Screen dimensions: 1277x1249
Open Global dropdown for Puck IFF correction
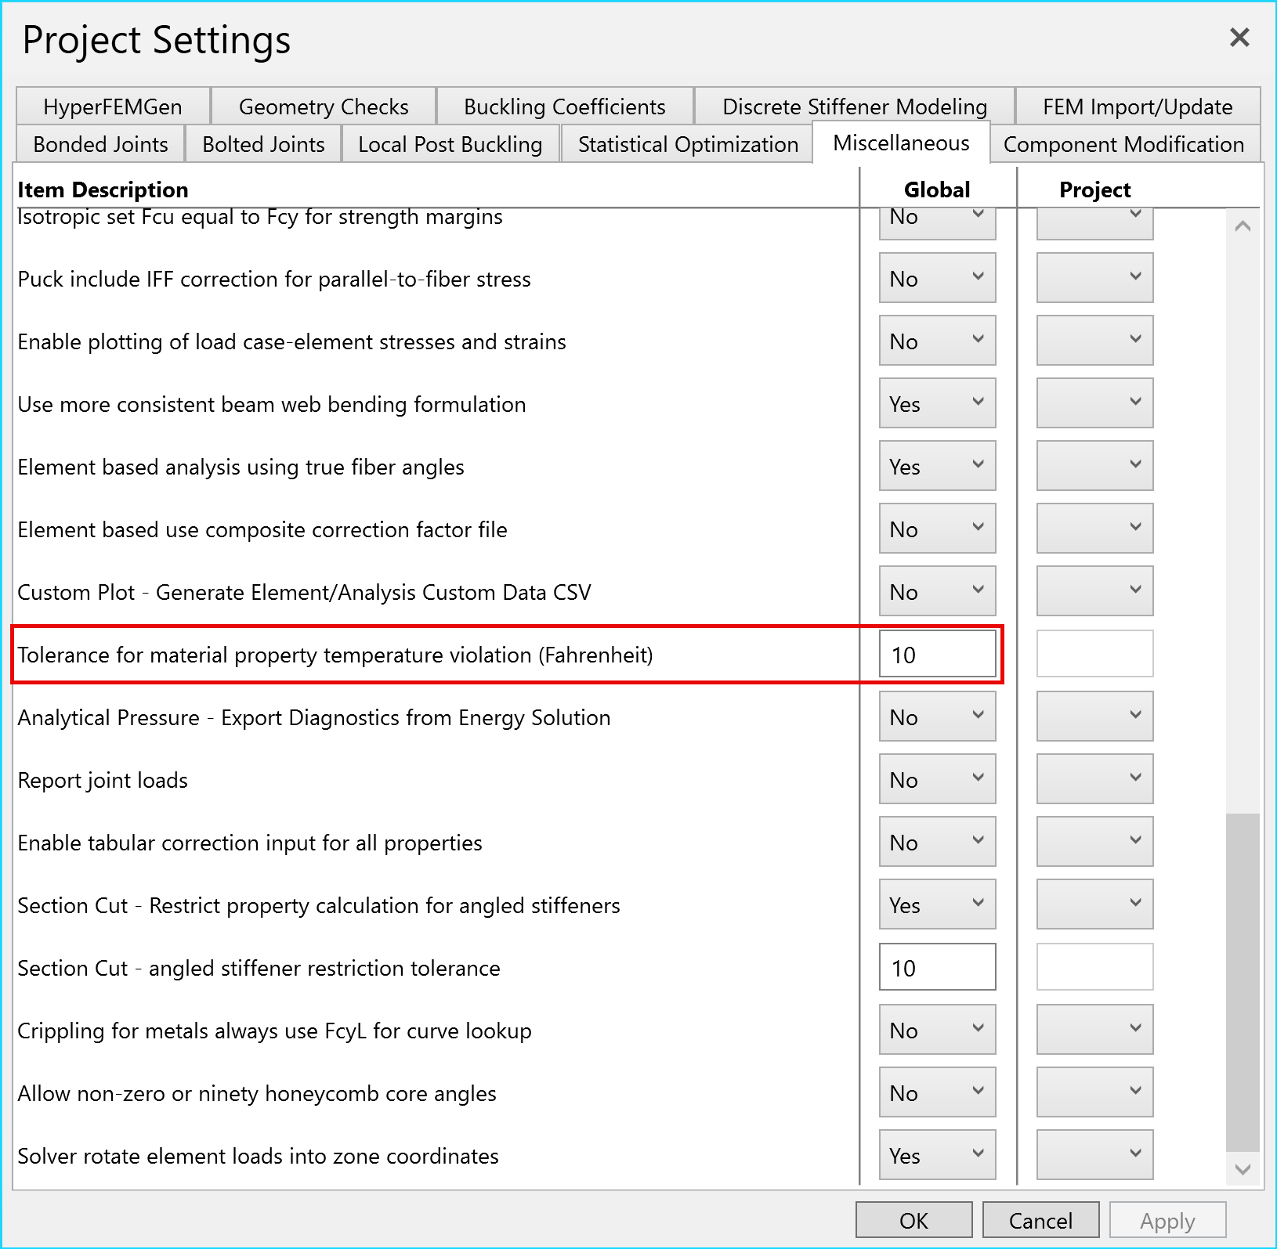coord(937,278)
